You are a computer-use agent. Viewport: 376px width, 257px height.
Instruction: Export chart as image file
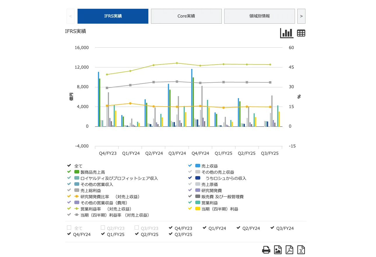pyautogui.click(x=278, y=250)
